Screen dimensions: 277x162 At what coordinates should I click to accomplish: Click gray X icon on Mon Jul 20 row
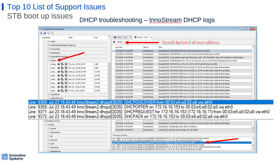pyautogui.click(x=66, y=79)
